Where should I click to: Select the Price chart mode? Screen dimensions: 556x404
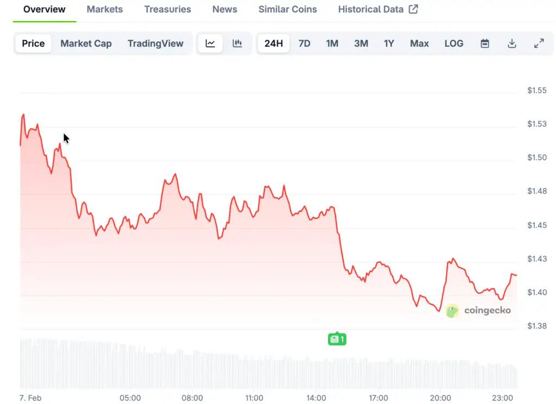pyautogui.click(x=33, y=43)
